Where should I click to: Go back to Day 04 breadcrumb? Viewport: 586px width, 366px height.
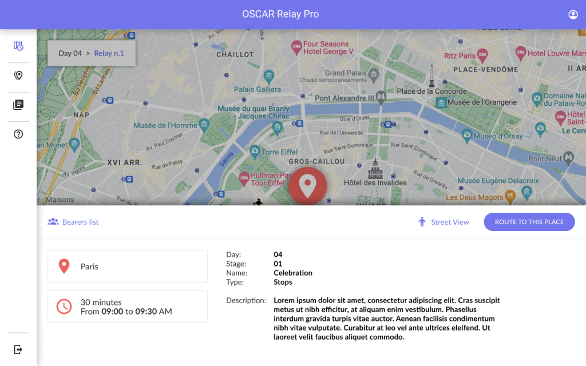pyautogui.click(x=70, y=53)
